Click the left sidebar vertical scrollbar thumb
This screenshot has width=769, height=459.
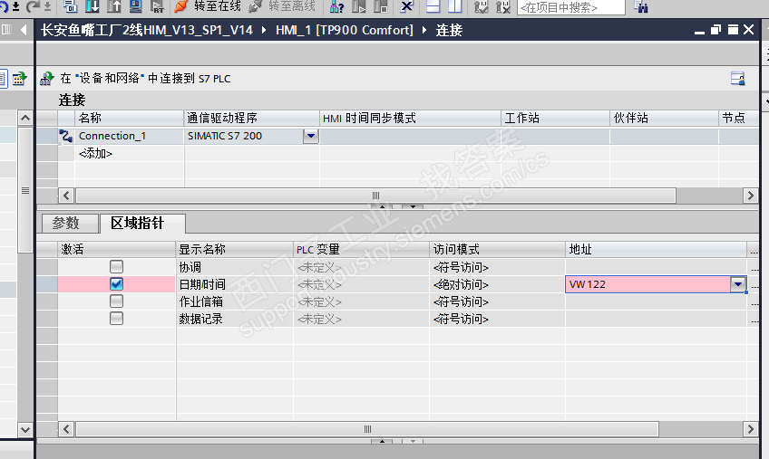(25, 190)
